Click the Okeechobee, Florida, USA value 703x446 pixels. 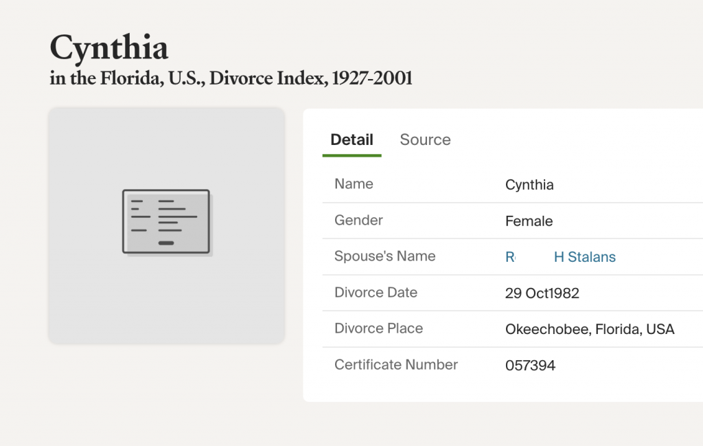pyautogui.click(x=590, y=329)
